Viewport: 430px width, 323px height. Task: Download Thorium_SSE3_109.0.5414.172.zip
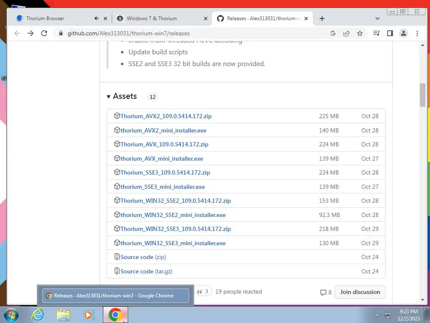tap(165, 173)
